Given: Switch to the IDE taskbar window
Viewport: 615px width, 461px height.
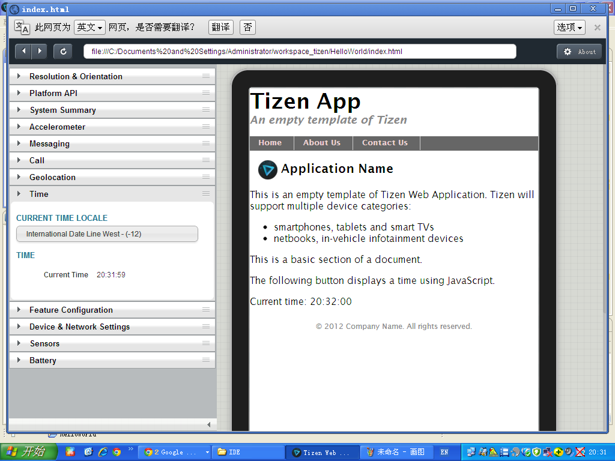Looking at the screenshot, I should pyautogui.click(x=248, y=453).
